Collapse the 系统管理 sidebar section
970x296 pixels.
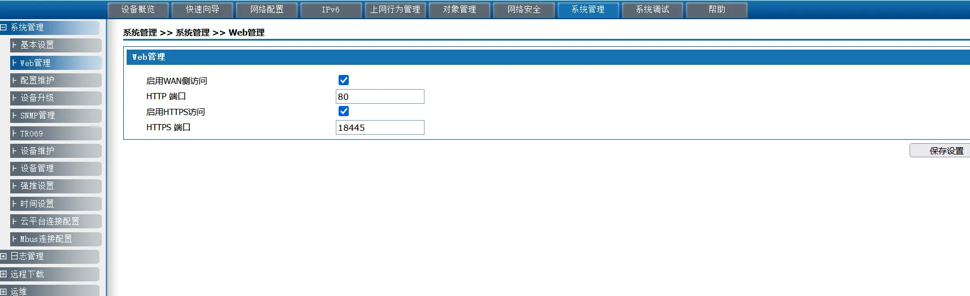(50, 28)
